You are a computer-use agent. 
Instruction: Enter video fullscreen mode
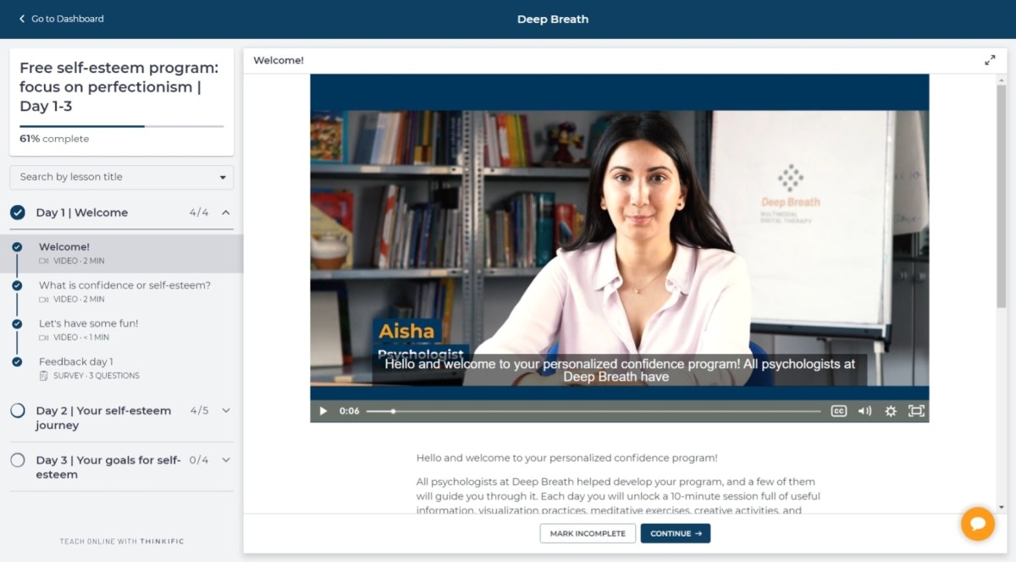coord(916,411)
